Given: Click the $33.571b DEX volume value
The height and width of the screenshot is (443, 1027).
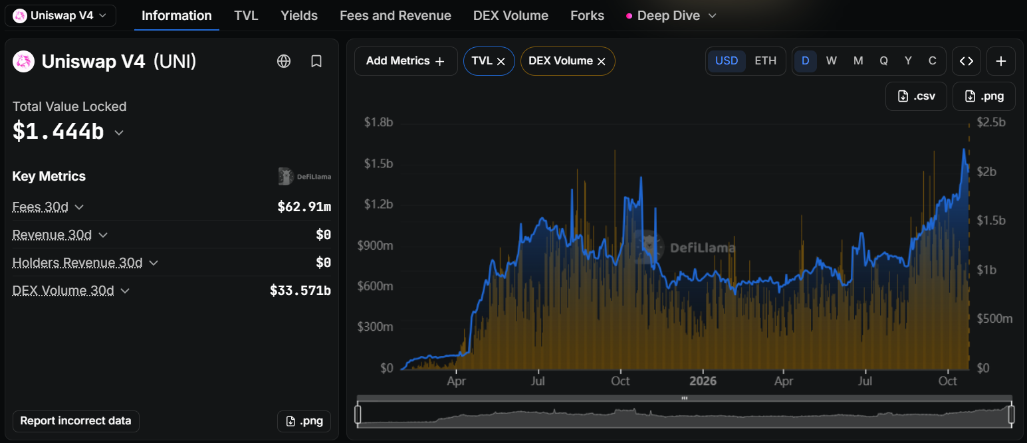Looking at the screenshot, I should coord(300,291).
